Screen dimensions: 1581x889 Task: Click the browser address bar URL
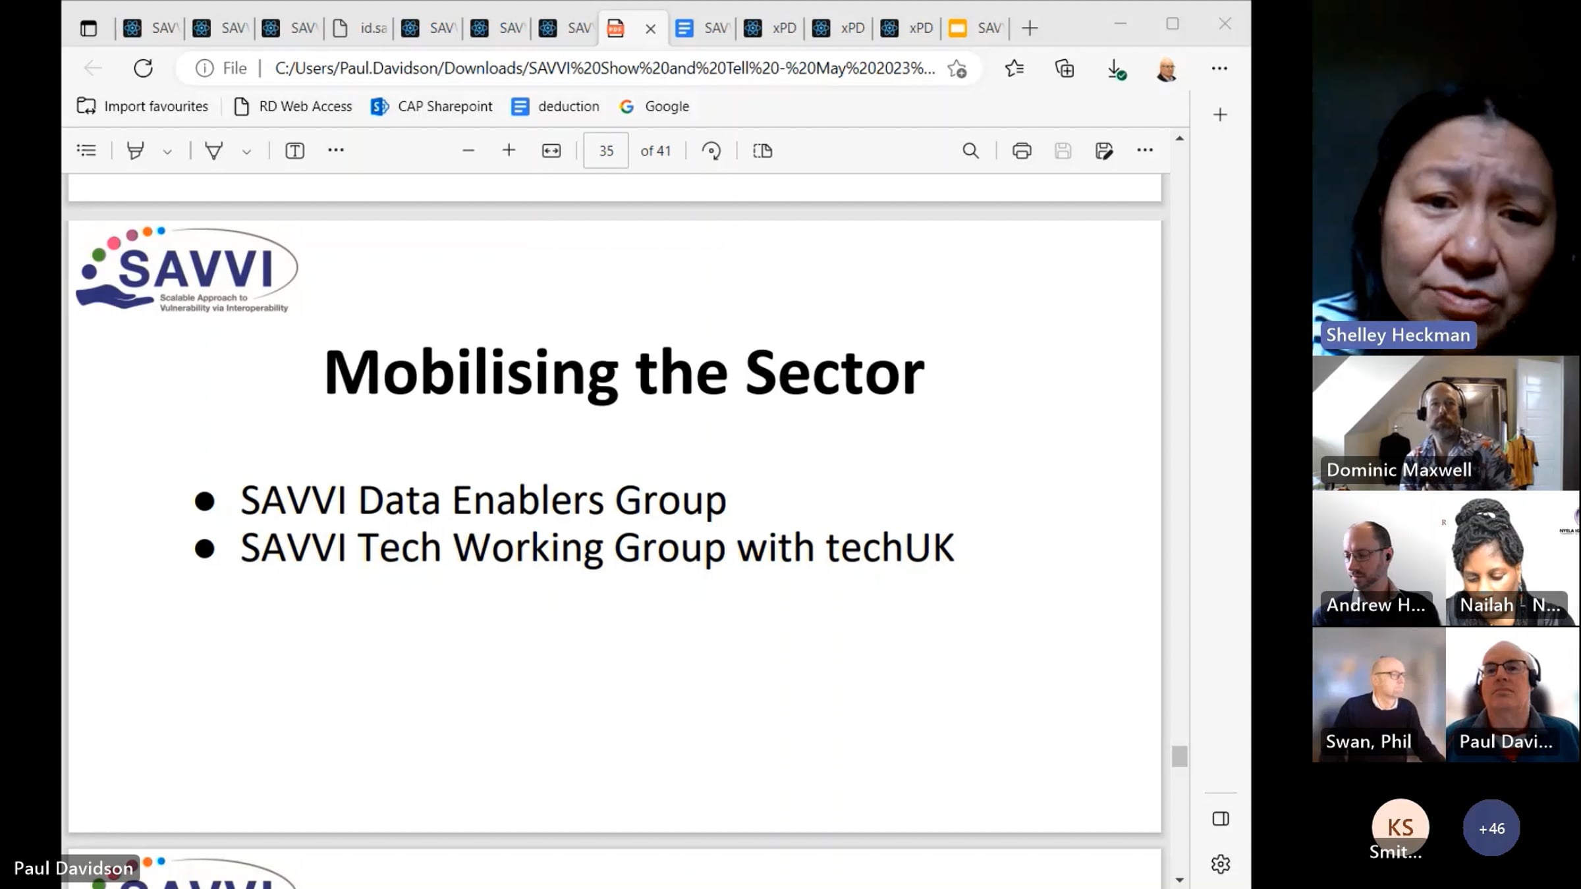click(604, 68)
